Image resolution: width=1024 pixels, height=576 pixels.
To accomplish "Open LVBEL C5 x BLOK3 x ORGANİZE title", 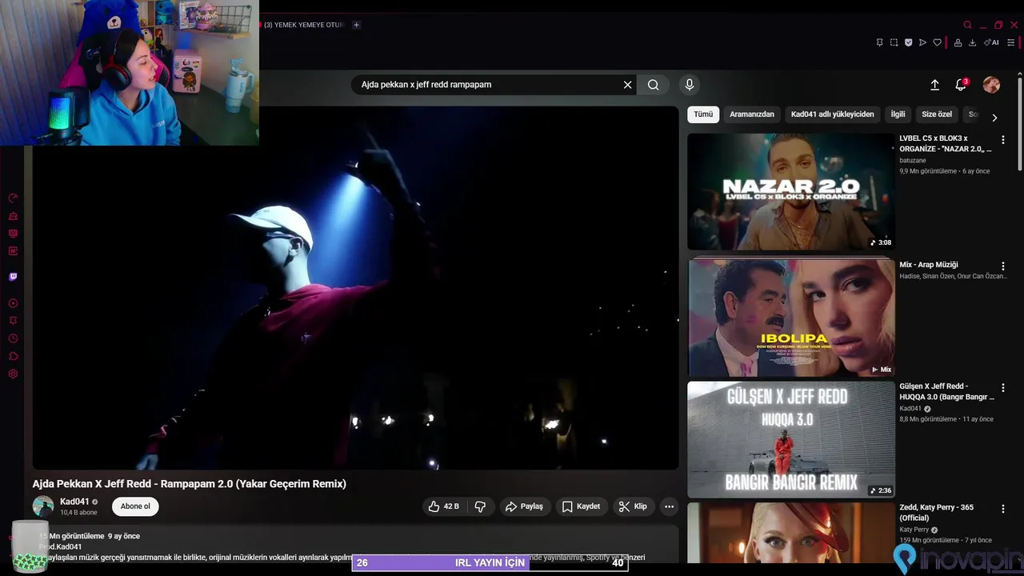I will [945, 143].
